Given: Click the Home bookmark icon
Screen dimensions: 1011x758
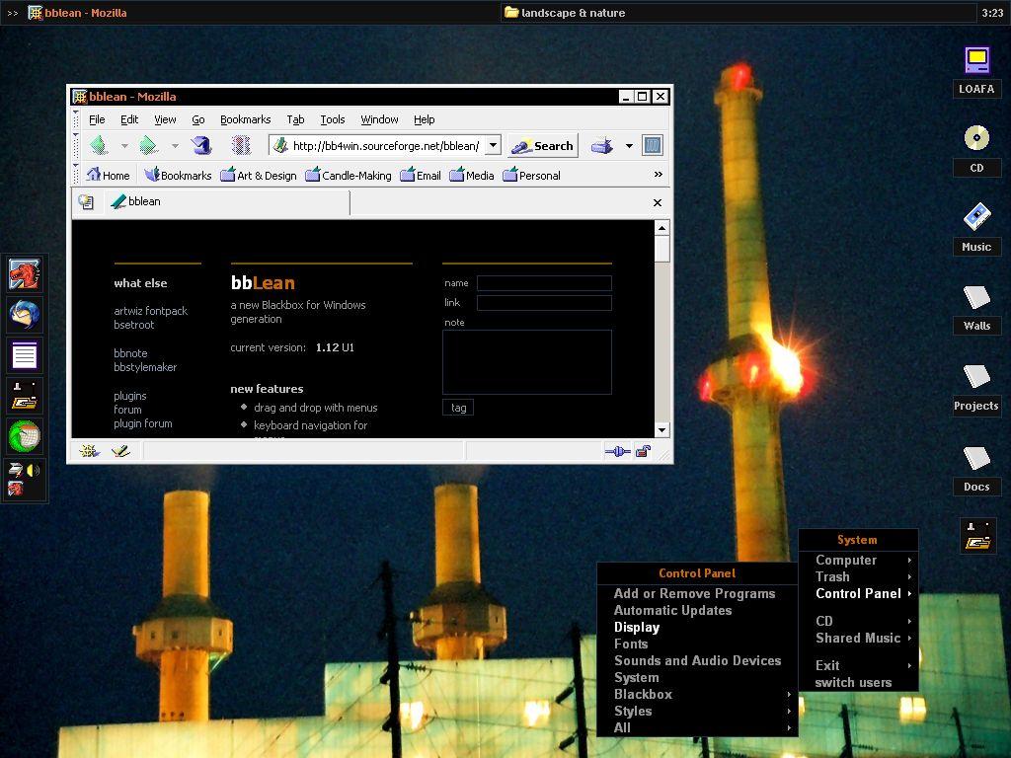Looking at the screenshot, I should (94, 175).
